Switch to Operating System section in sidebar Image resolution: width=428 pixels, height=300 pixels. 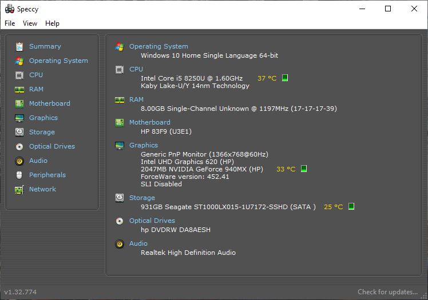[x=58, y=61]
